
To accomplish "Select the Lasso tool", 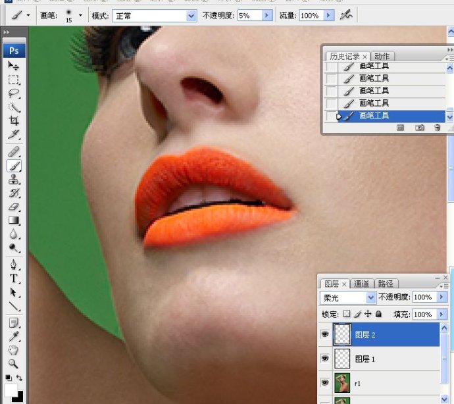I will (x=13, y=93).
